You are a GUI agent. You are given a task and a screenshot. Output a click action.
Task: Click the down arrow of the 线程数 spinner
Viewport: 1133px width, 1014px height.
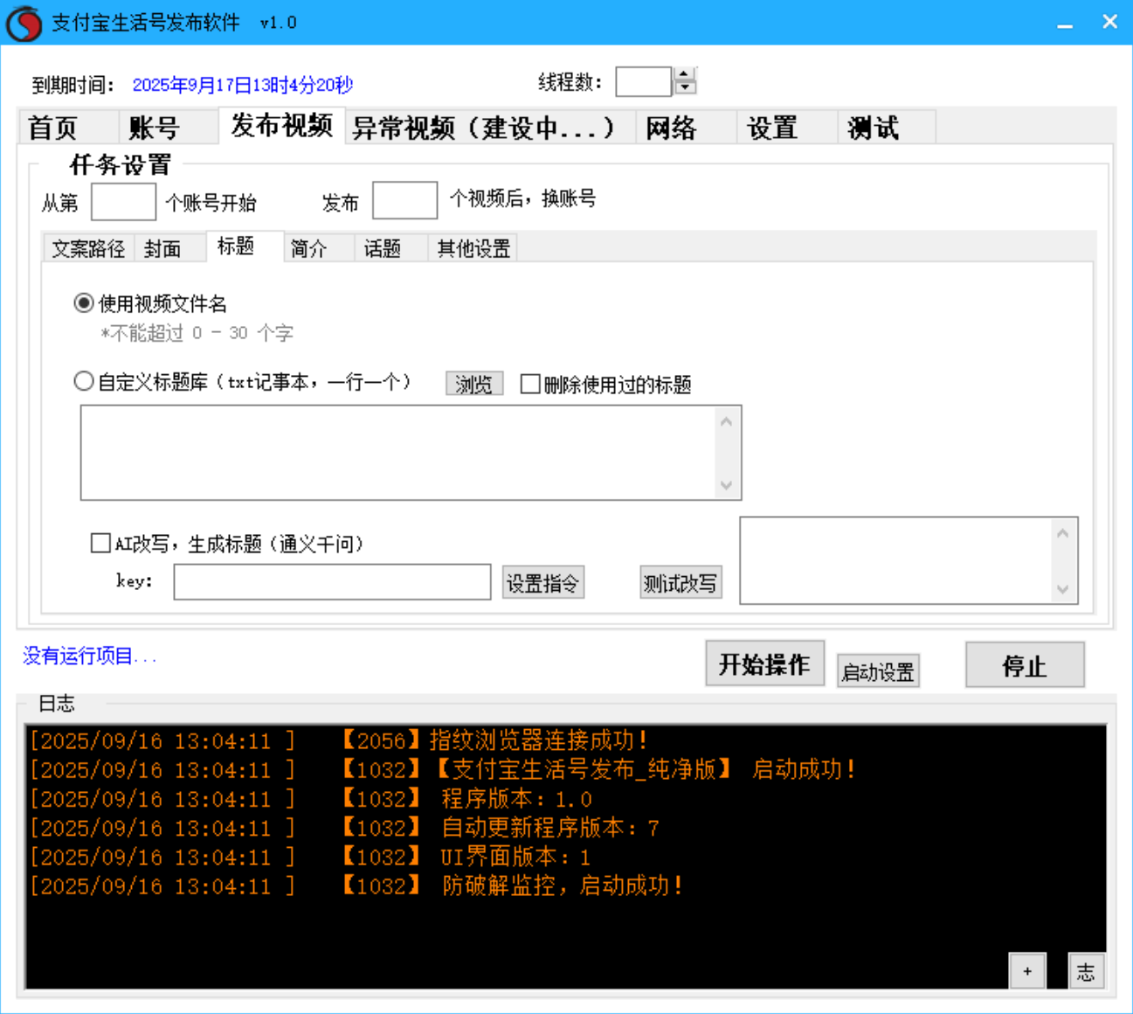coord(683,87)
